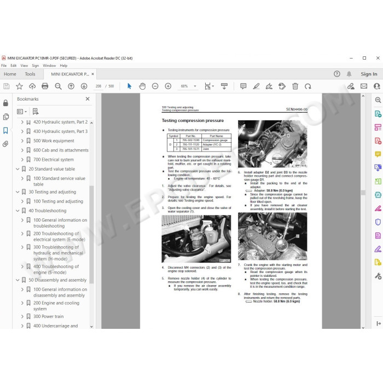
Task: Toggle the Bookmarks panel icon
Action: pos(5,130)
